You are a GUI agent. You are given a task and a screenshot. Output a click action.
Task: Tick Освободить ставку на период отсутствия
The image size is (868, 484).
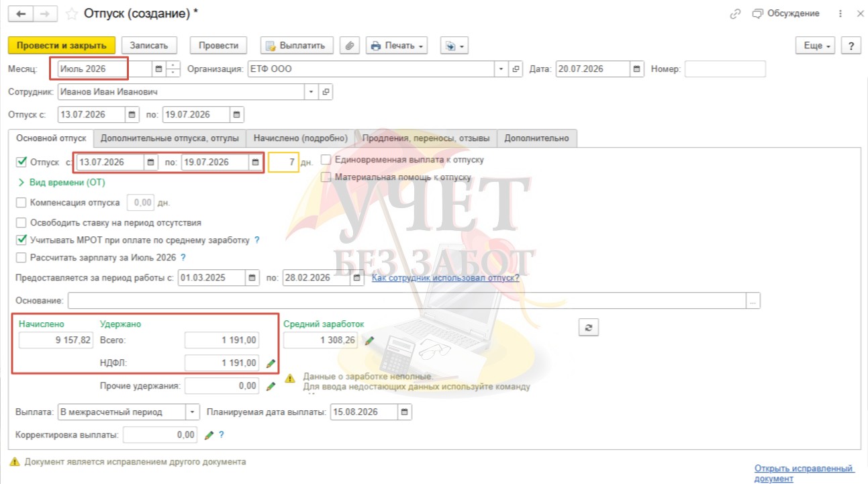[21, 222]
